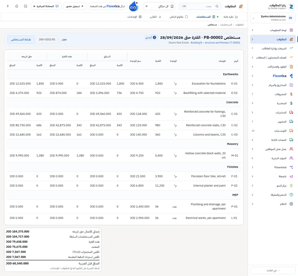Open the help question mark icon
Screen dimensions: 298x276
click(7, 6)
